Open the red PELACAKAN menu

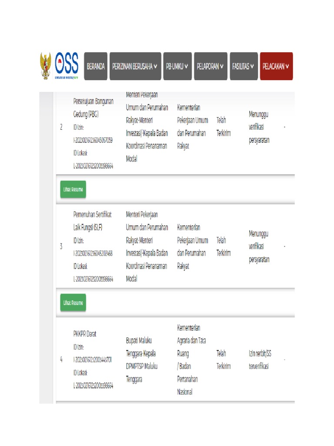276,67
